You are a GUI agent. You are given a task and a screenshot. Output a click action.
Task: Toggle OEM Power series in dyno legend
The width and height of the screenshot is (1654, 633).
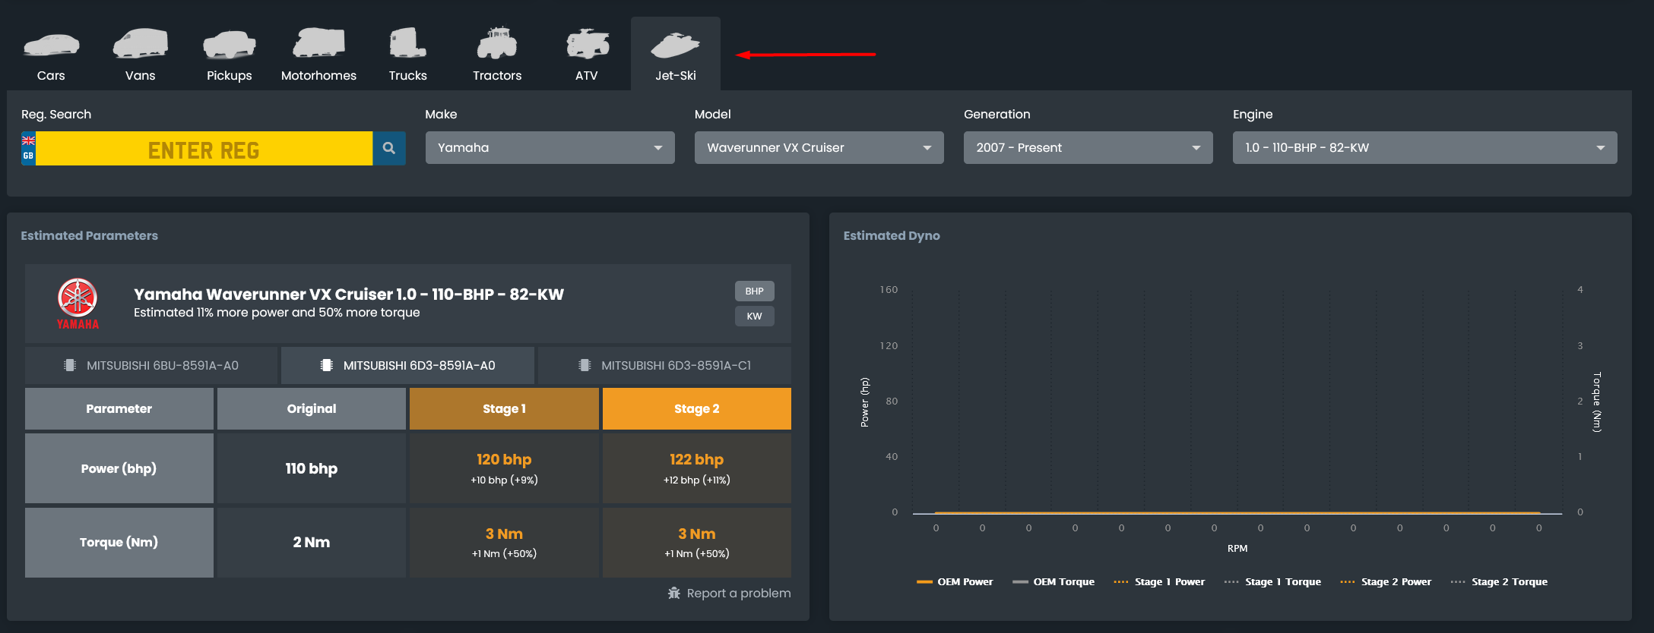click(955, 582)
